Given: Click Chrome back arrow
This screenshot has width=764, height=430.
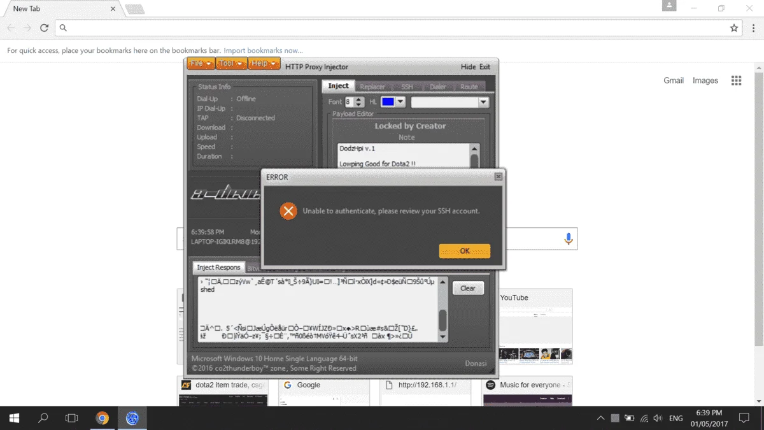Looking at the screenshot, I should point(11,28).
